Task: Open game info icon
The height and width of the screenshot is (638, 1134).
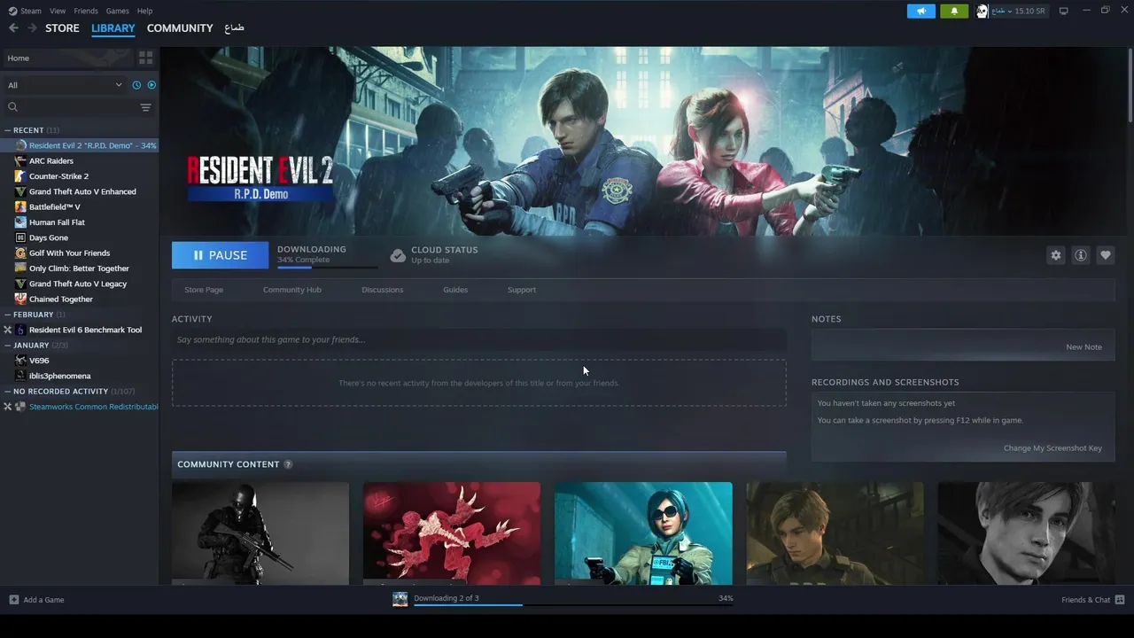Action: pos(1081,255)
